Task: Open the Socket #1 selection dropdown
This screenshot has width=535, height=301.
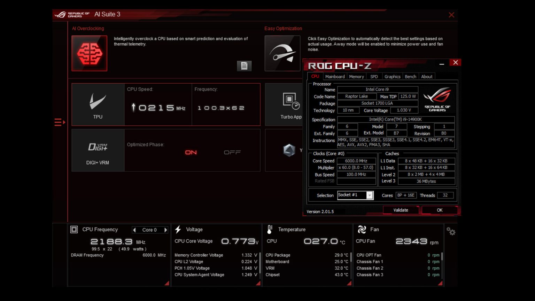Action: point(355,195)
